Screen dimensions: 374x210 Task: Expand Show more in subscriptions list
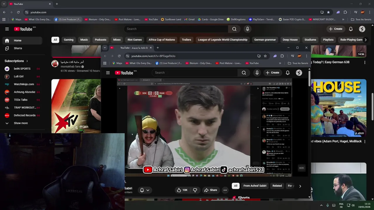click(x=22, y=123)
